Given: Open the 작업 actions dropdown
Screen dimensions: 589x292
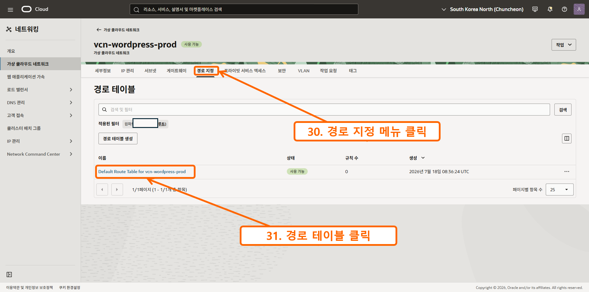Looking at the screenshot, I should point(564,45).
